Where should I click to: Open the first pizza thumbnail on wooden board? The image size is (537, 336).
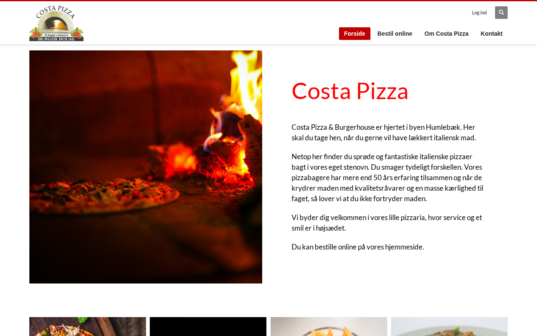[x=88, y=326]
